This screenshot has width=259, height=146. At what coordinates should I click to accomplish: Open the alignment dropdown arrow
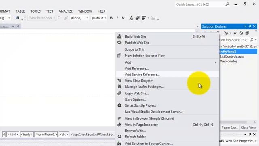pos(149,18)
